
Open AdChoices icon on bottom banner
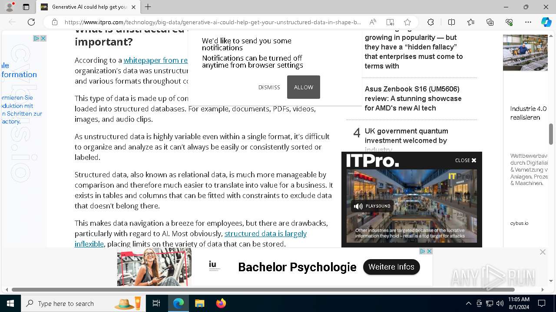422,251
